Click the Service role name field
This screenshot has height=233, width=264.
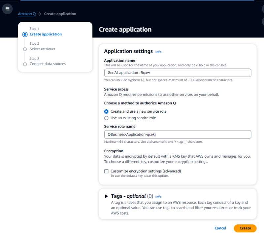178,134
